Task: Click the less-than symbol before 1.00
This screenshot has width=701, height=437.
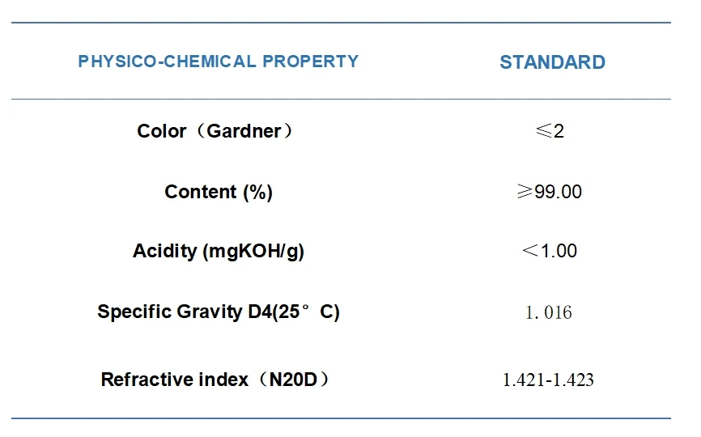Action: [x=531, y=250]
